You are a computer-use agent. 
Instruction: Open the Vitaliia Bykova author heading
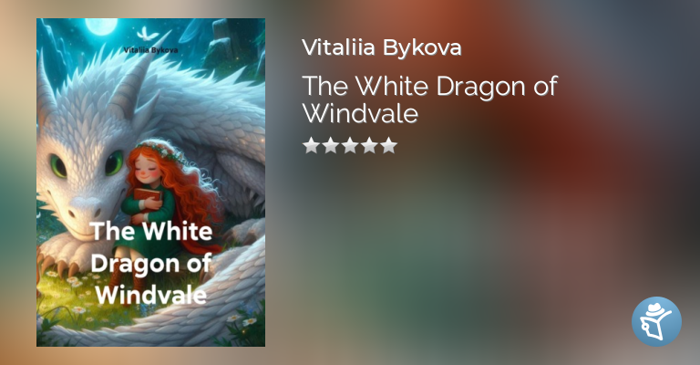[382, 47]
